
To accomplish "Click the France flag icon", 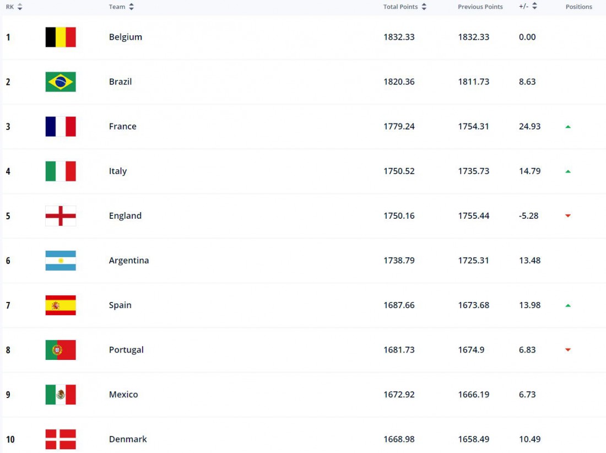I will (61, 126).
